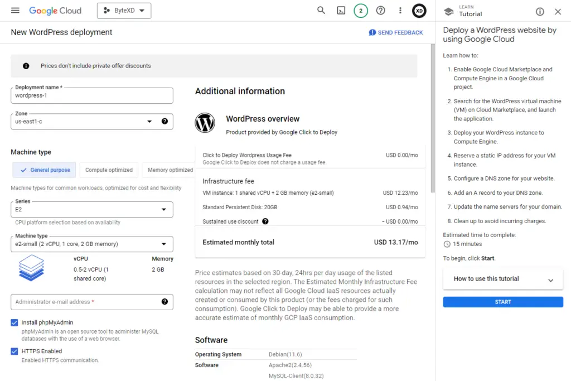571x381 pixels.
Task: Open the help question mark in top bar
Action: click(x=380, y=11)
